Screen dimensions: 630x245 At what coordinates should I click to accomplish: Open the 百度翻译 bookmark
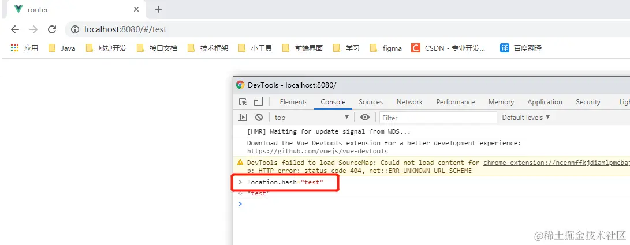[x=521, y=48]
